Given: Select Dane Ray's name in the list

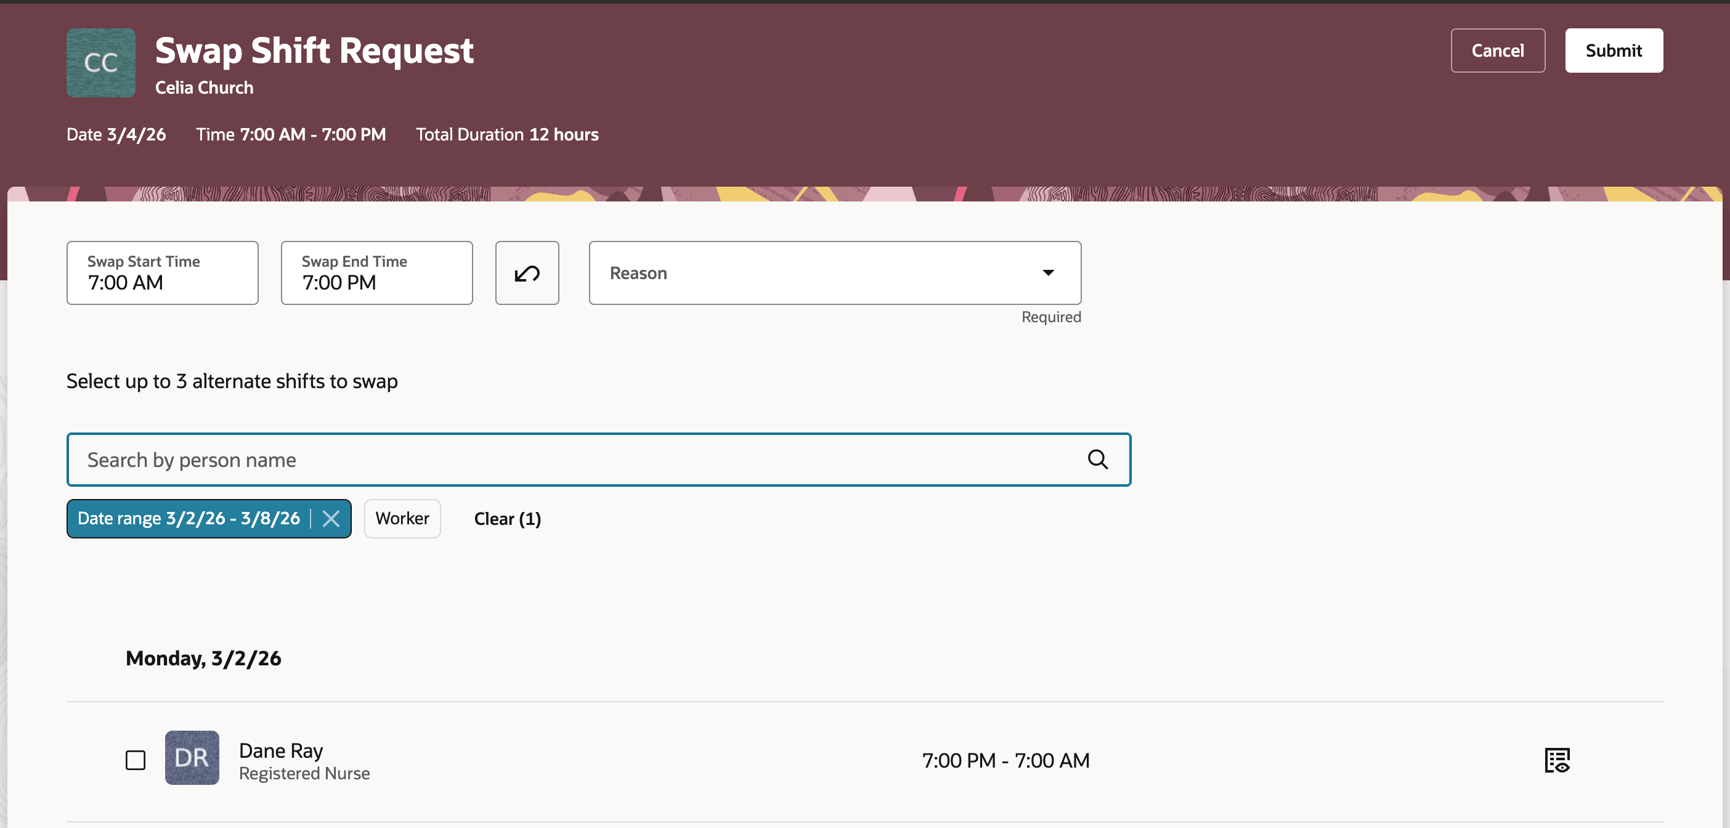Looking at the screenshot, I should coord(281,750).
